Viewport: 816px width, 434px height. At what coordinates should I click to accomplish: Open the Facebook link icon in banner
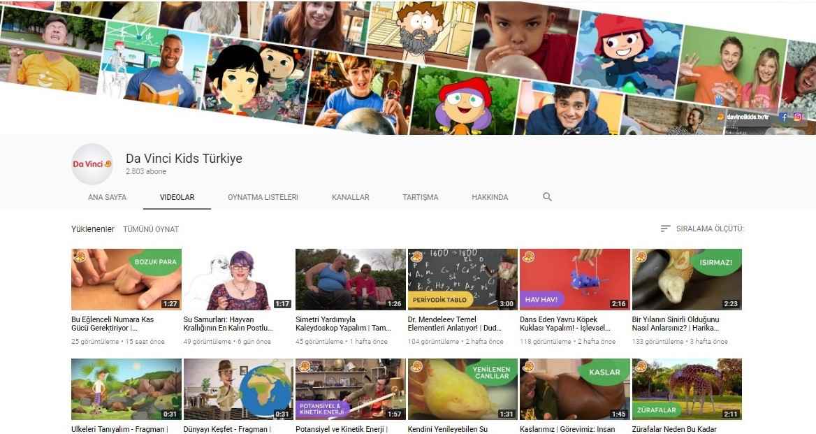784,117
